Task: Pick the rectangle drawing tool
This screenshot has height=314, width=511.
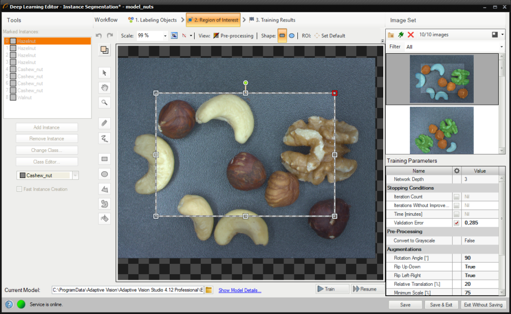Action: (104, 159)
